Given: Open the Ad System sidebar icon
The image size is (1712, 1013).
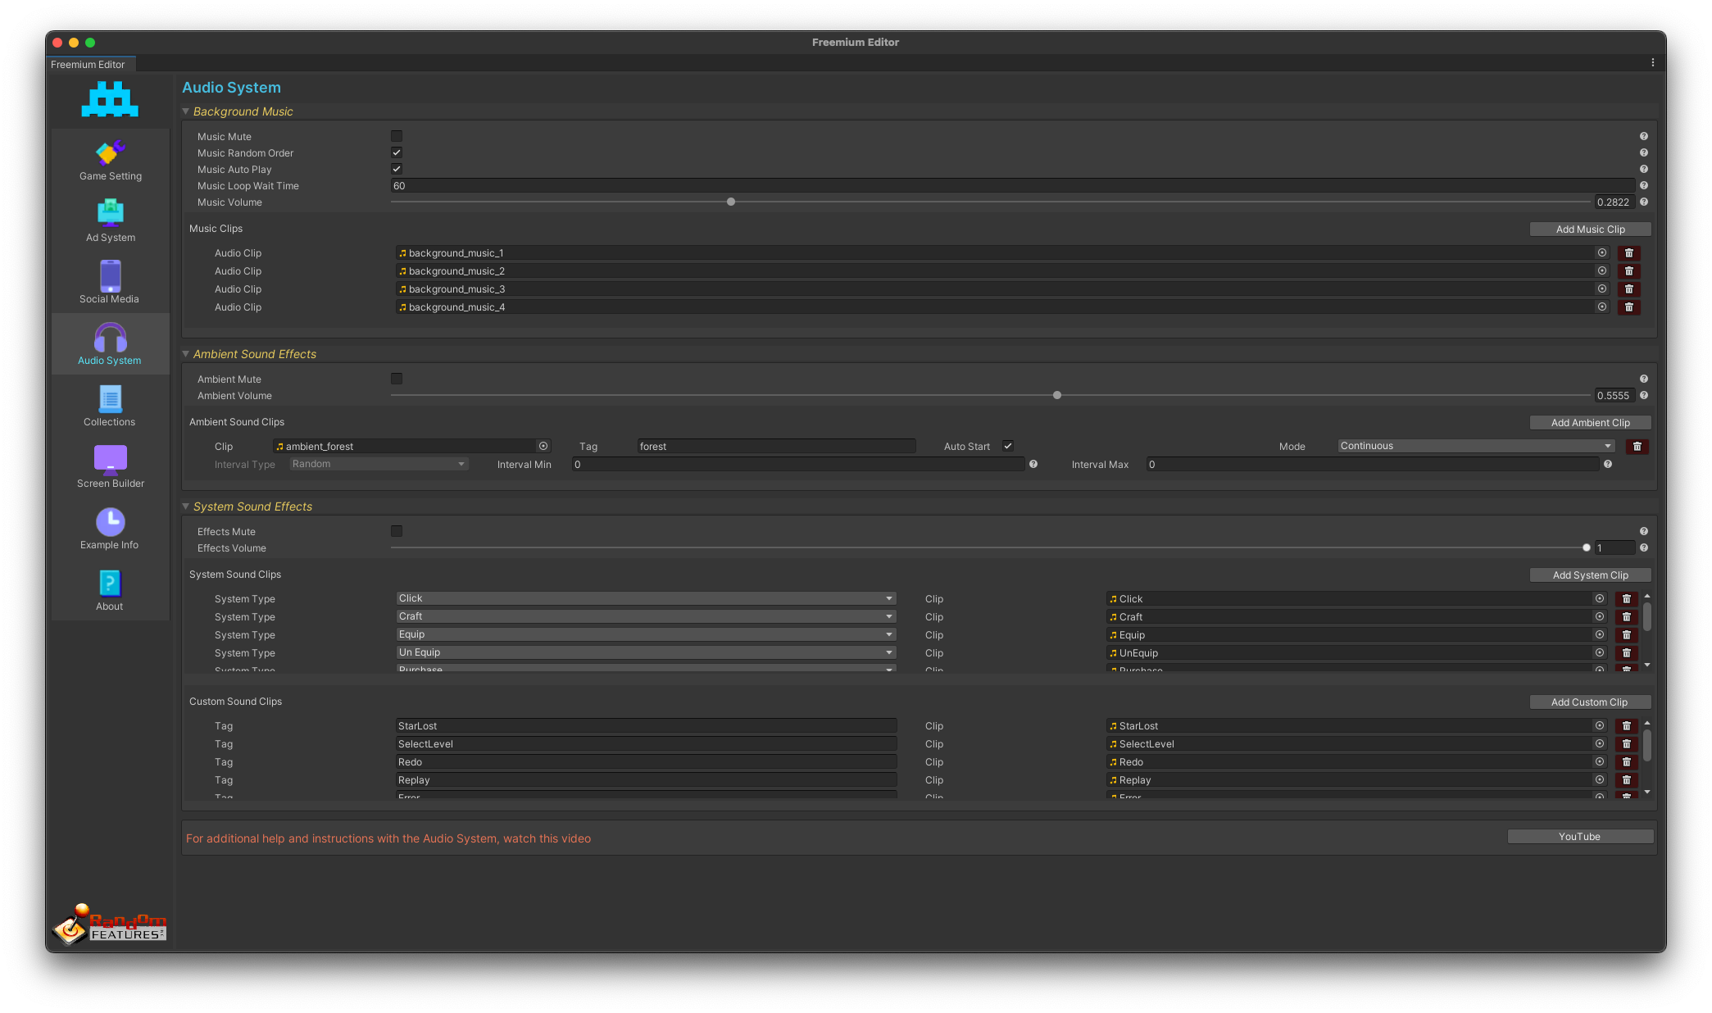Looking at the screenshot, I should [x=110, y=213].
